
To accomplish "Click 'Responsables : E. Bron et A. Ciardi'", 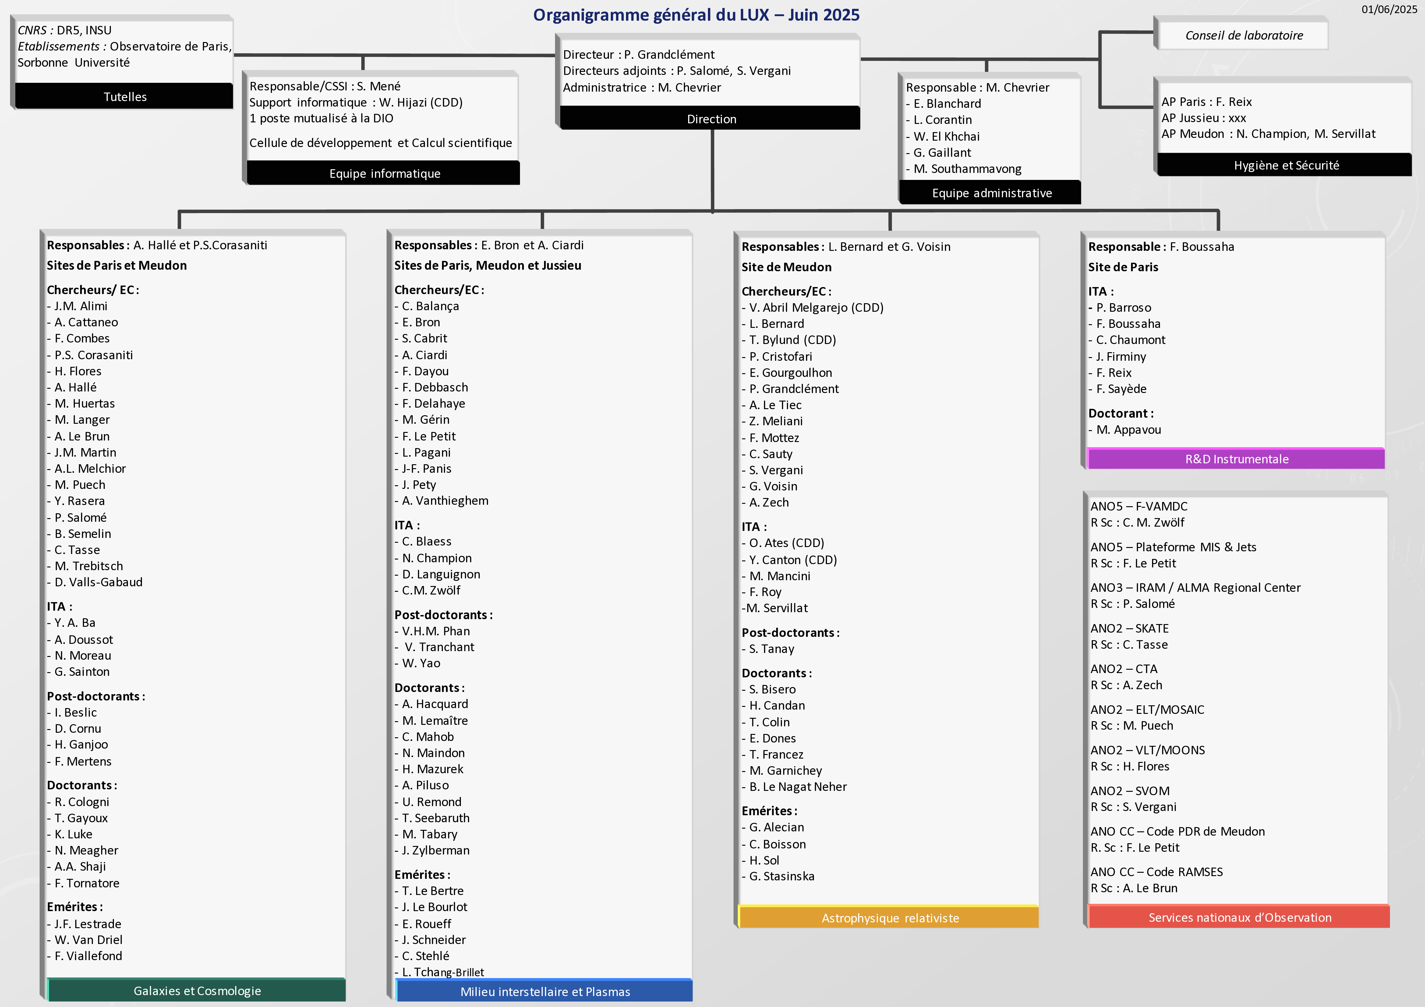I will [x=489, y=245].
